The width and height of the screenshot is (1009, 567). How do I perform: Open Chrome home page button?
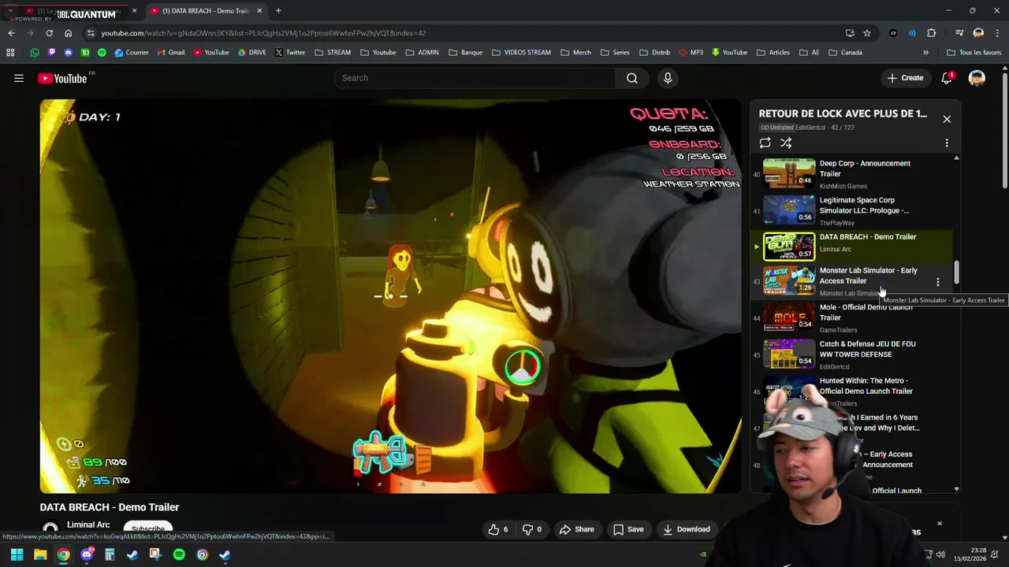68,33
